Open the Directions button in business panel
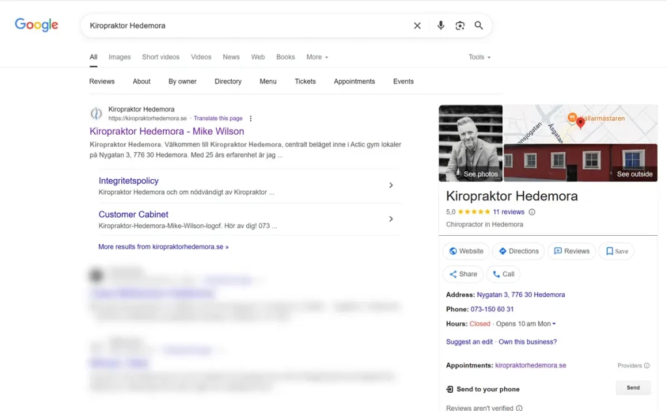The width and height of the screenshot is (667, 411). tap(518, 251)
